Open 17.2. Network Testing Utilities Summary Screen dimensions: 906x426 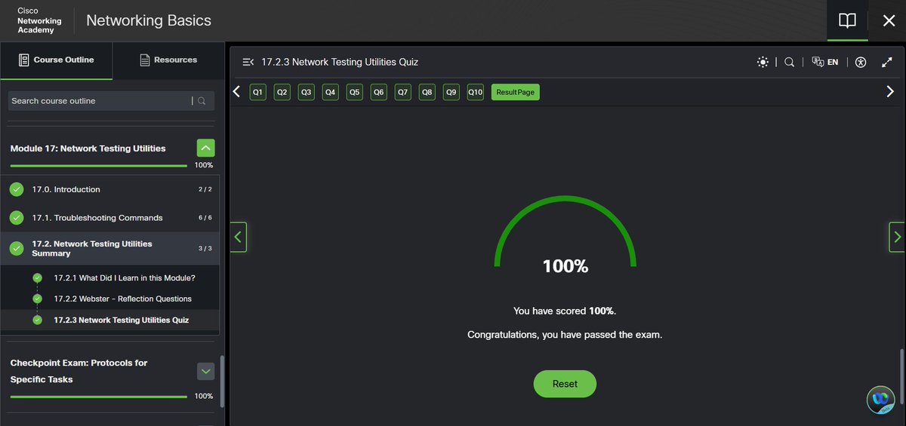[110, 249]
